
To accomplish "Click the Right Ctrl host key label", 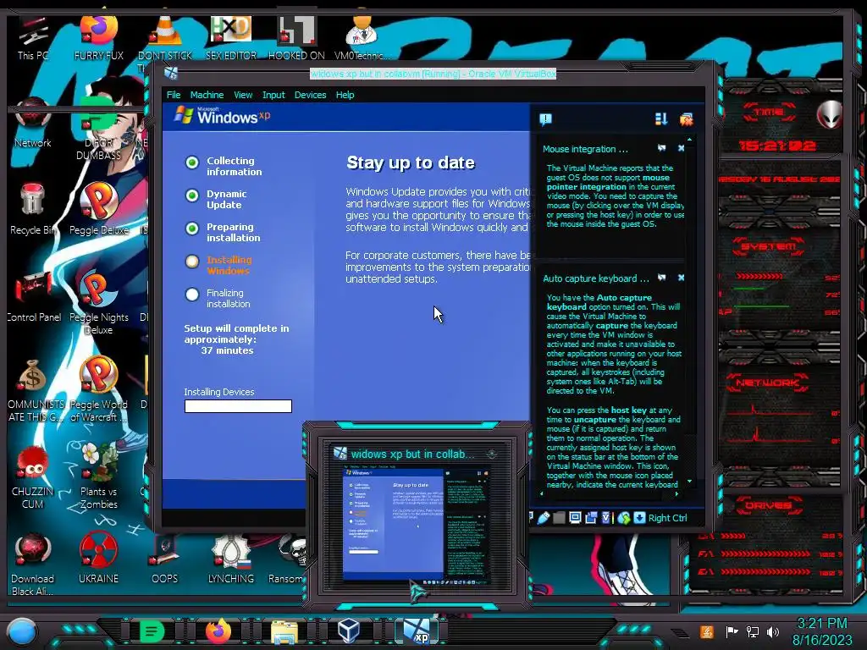I will pyautogui.click(x=667, y=518).
